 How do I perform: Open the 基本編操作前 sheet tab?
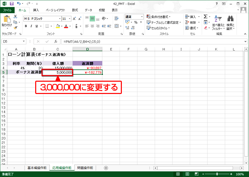[x=37, y=168]
